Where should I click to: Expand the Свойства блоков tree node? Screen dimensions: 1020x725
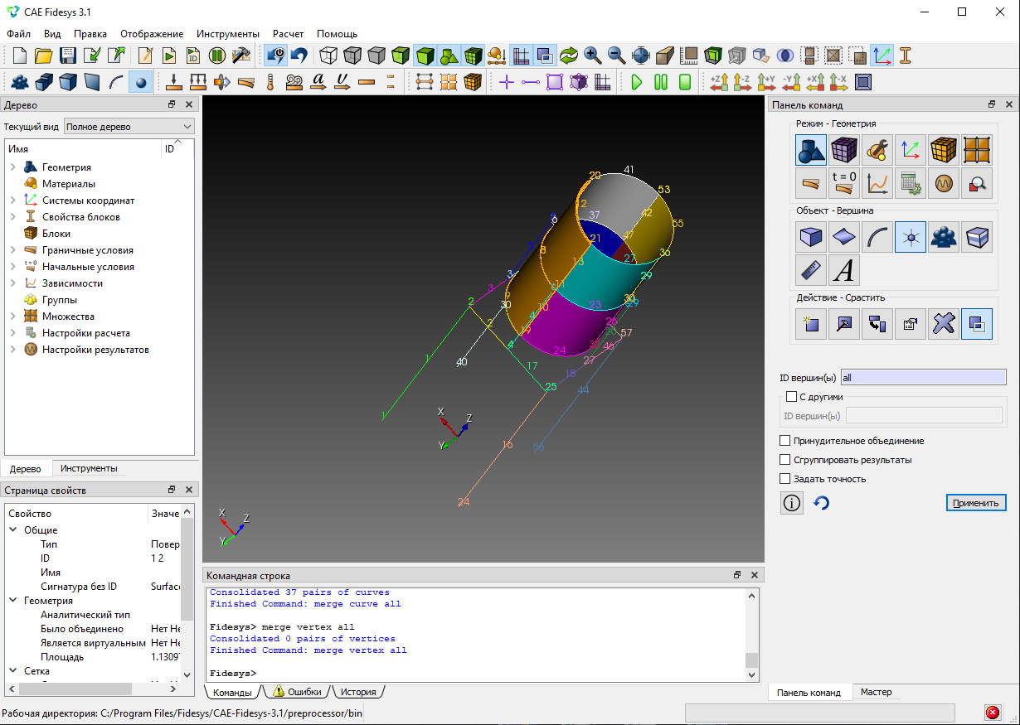point(13,217)
